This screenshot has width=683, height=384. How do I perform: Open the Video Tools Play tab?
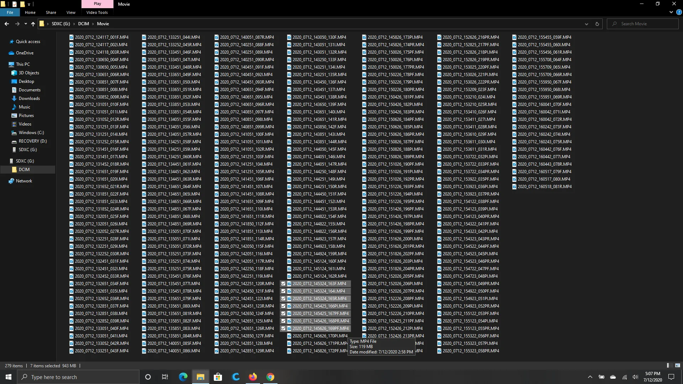coord(97,4)
